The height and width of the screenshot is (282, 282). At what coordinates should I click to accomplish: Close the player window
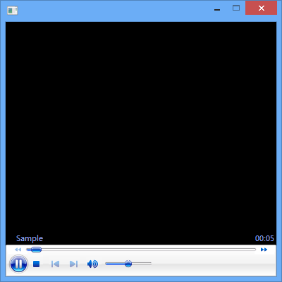coord(262,8)
